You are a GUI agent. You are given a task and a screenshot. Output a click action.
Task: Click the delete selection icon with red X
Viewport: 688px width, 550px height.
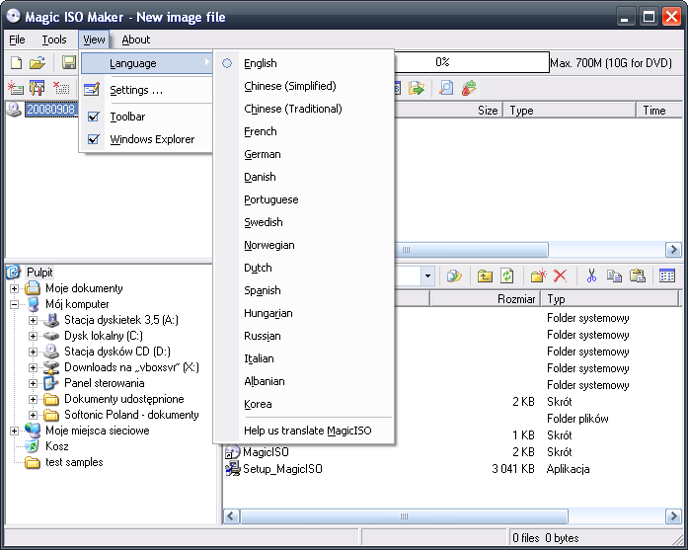(x=61, y=88)
